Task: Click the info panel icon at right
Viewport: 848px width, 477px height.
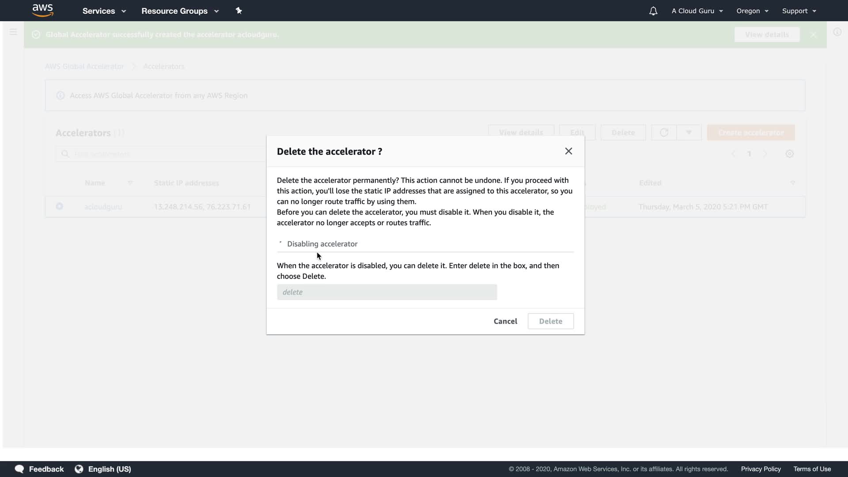Action: [837, 32]
